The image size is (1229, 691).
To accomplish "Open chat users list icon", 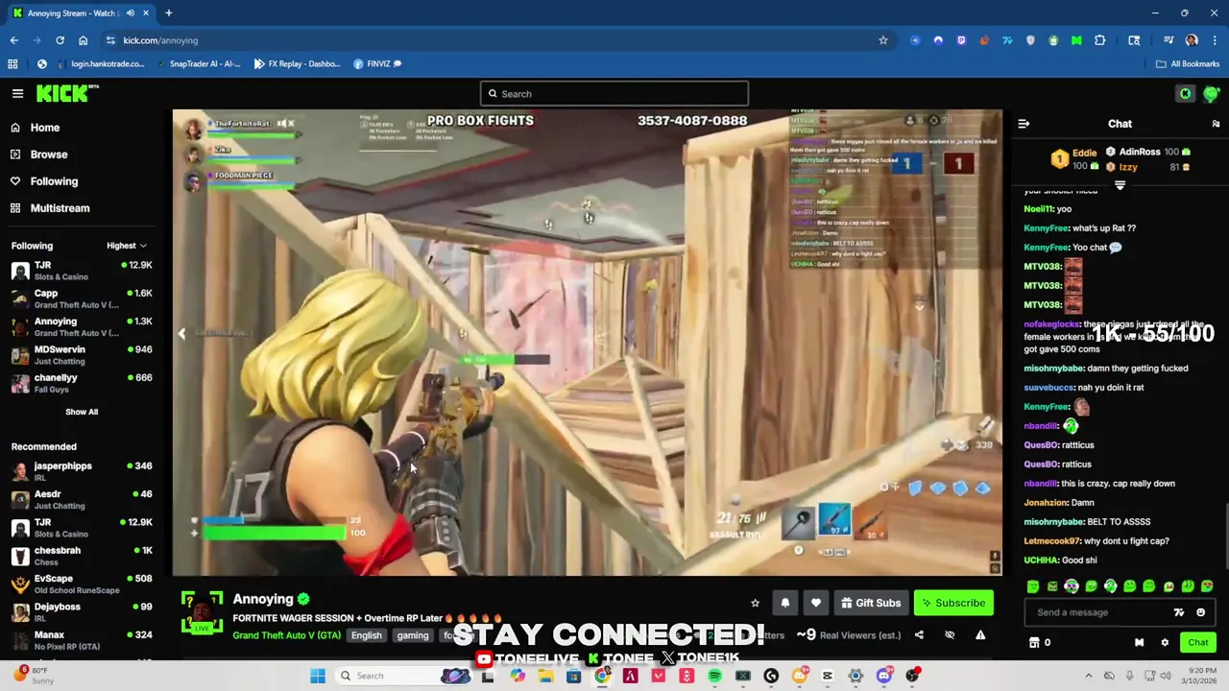I will (1216, 124).
